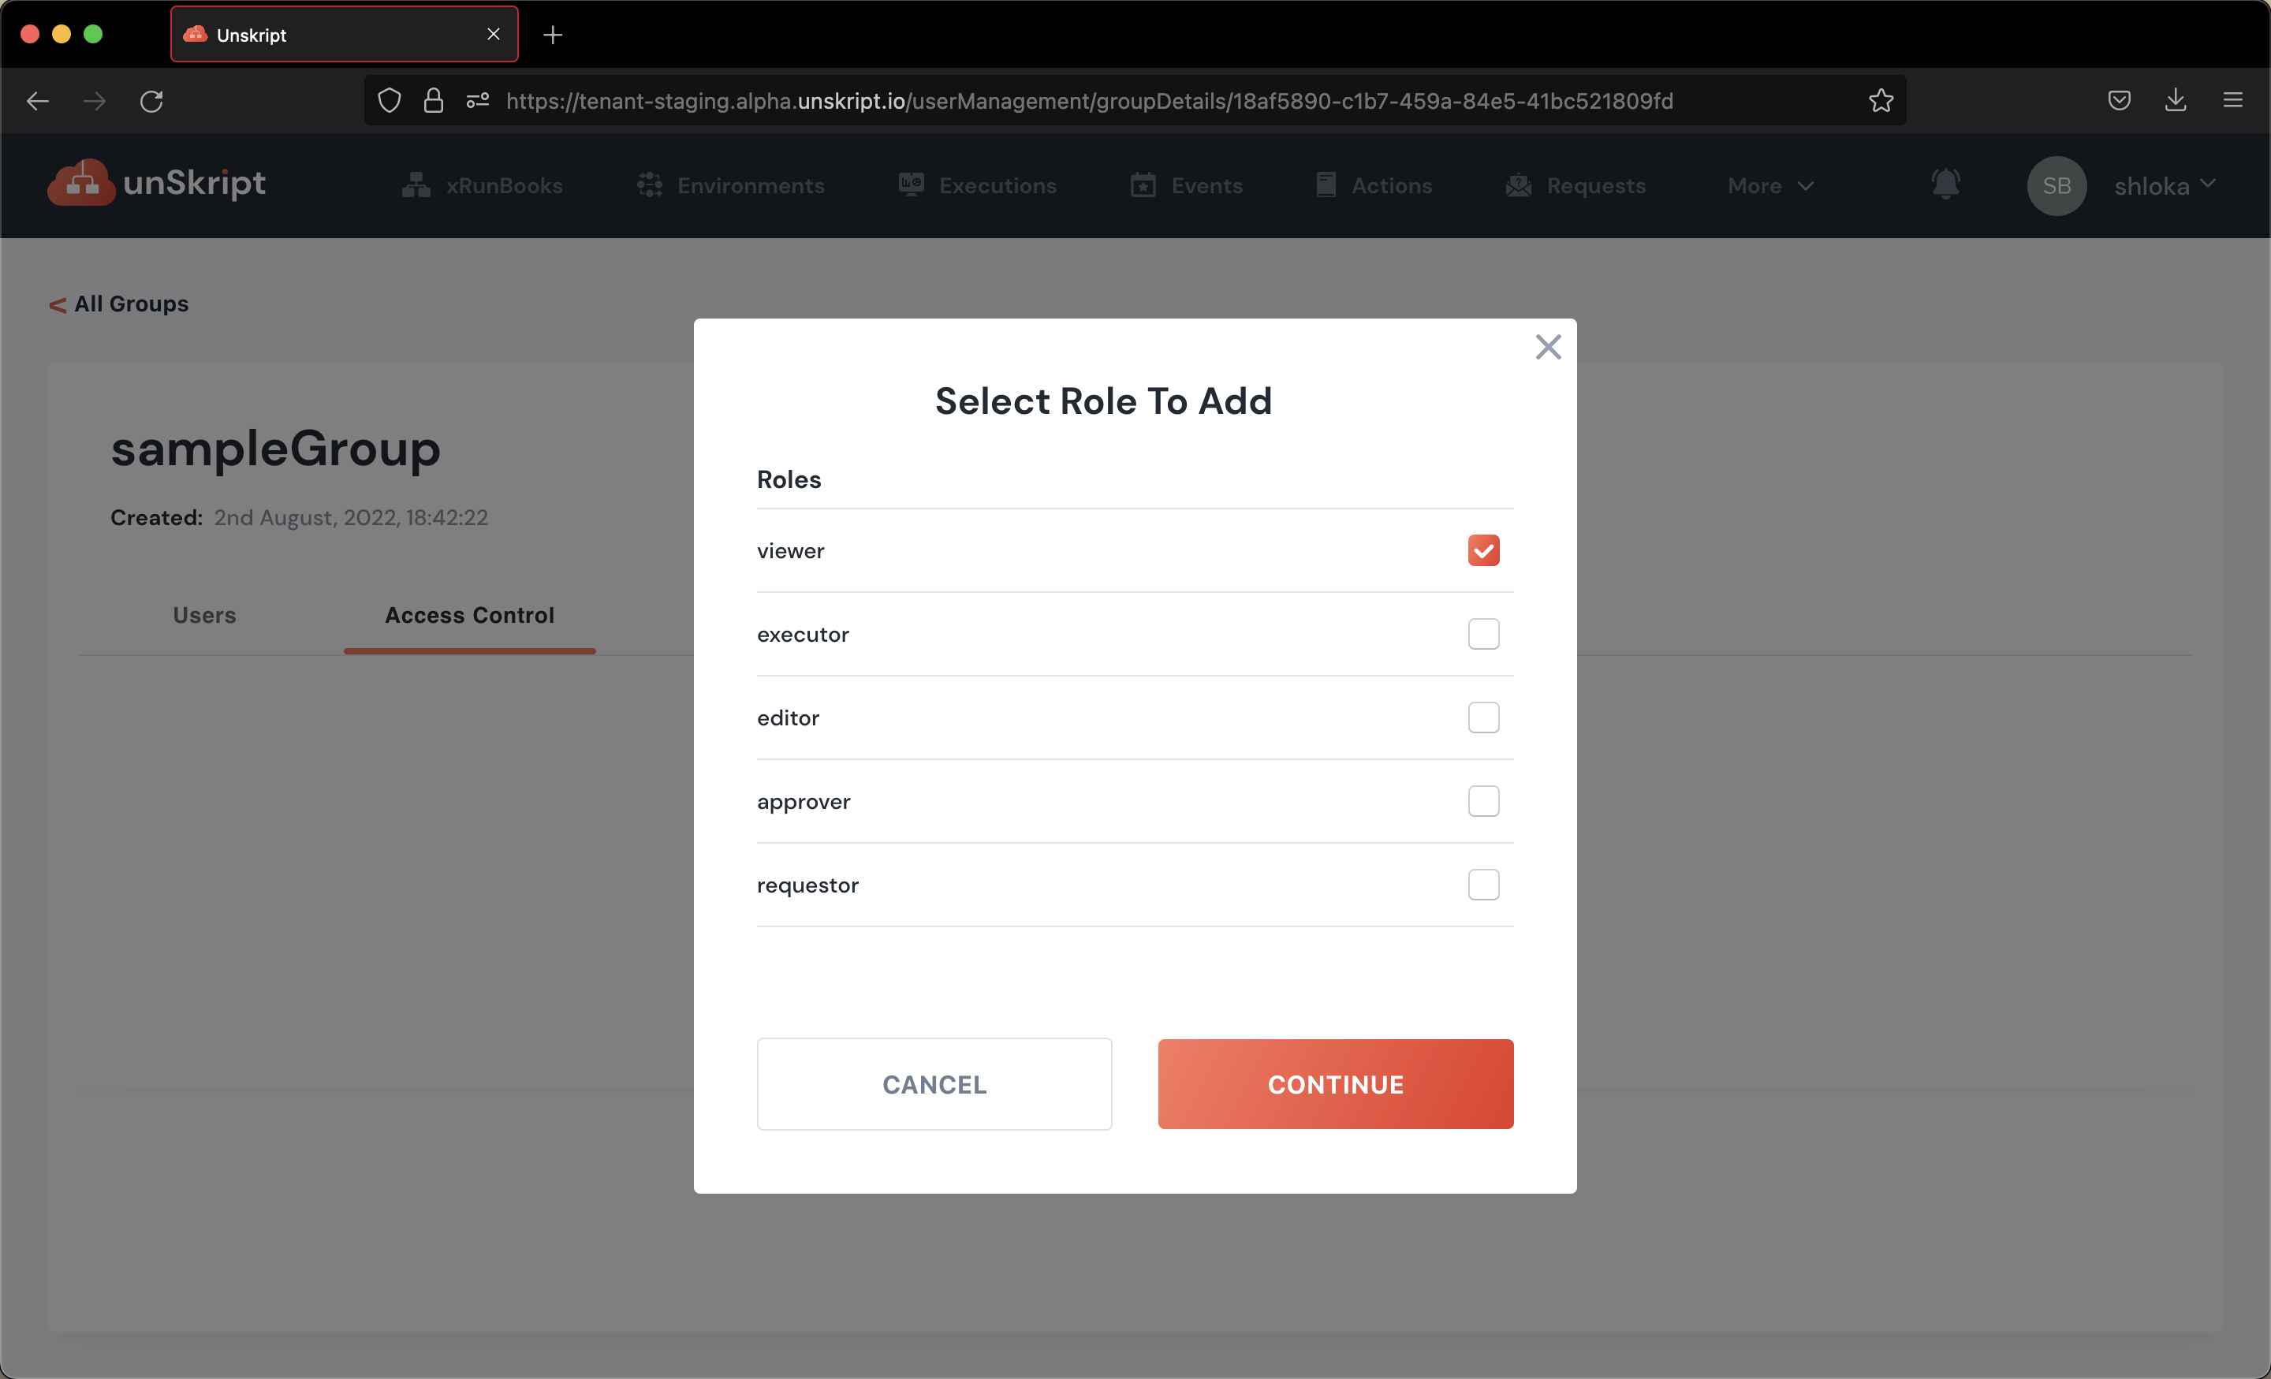Close the Unskript browser tab
2271x1379 pixels.
494,34
